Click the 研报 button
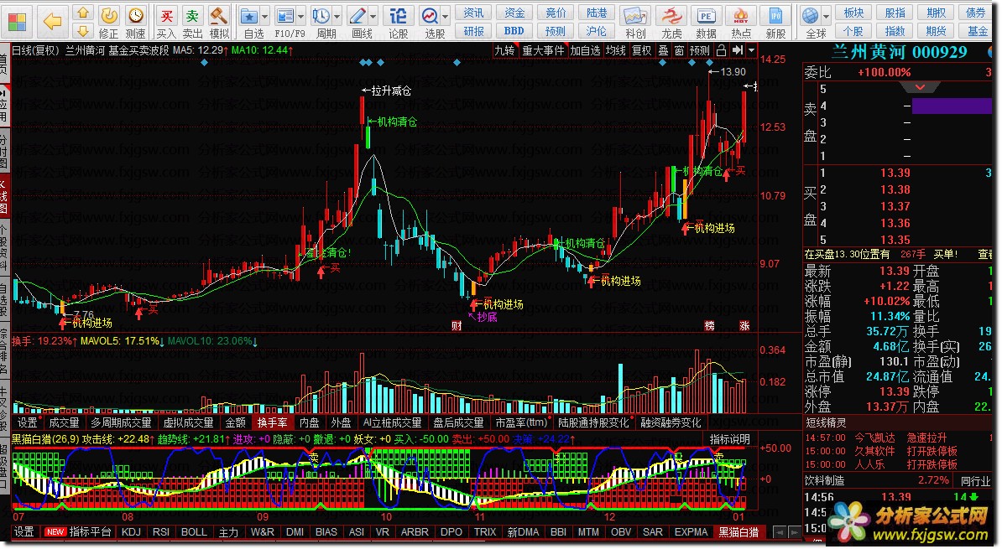Screen dimensions: 1002x549 click(473, 31)
